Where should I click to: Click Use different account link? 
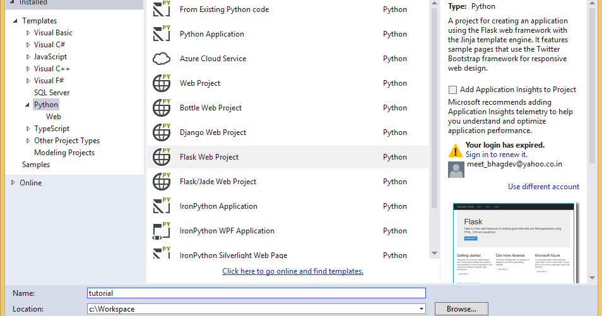(x=543, y=187)
